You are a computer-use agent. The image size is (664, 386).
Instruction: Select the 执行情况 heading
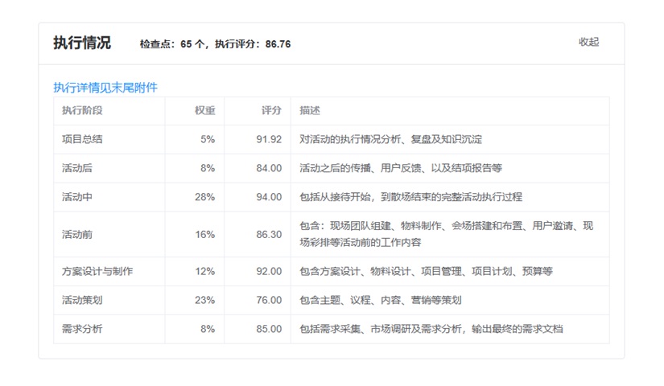[x=82, y=43]
